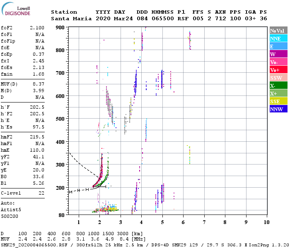
Task: Select the W purple legend swatch
Action: tap(278, 54)
